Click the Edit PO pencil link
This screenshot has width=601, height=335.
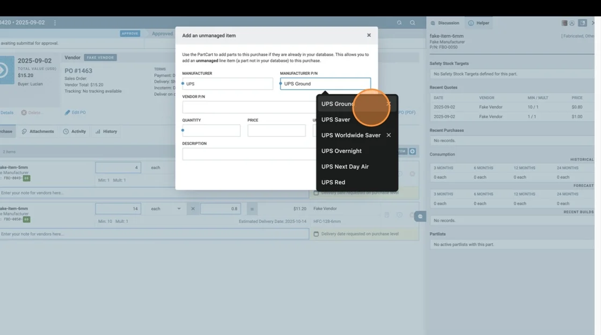click(75, 113)
